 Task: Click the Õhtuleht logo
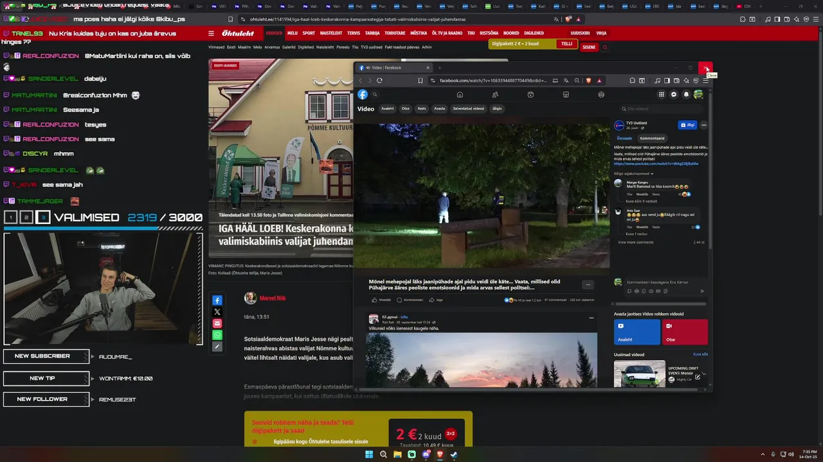[x=238, y=33]
